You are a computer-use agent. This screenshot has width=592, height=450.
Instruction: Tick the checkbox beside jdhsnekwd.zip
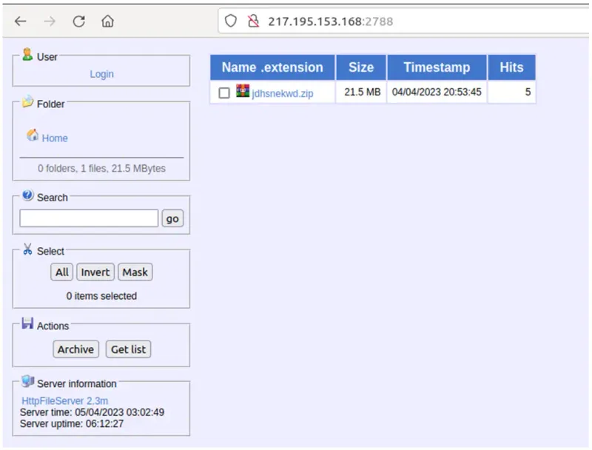(x=224, y=93)
